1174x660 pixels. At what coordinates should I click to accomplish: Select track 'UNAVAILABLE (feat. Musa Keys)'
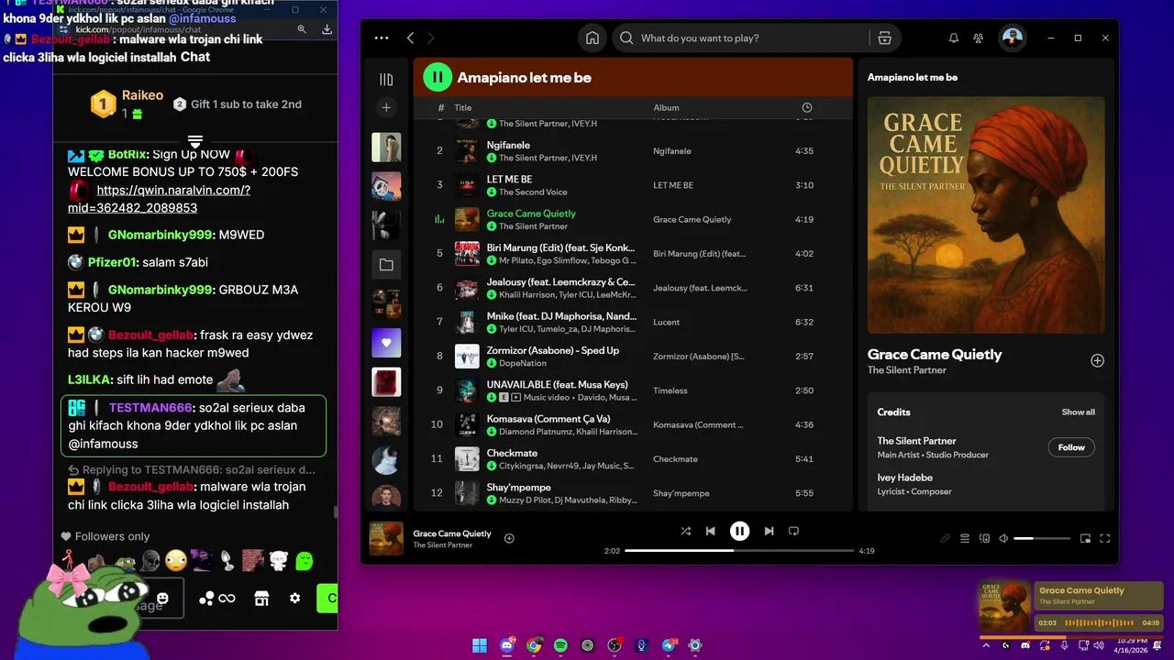[558, 384]
